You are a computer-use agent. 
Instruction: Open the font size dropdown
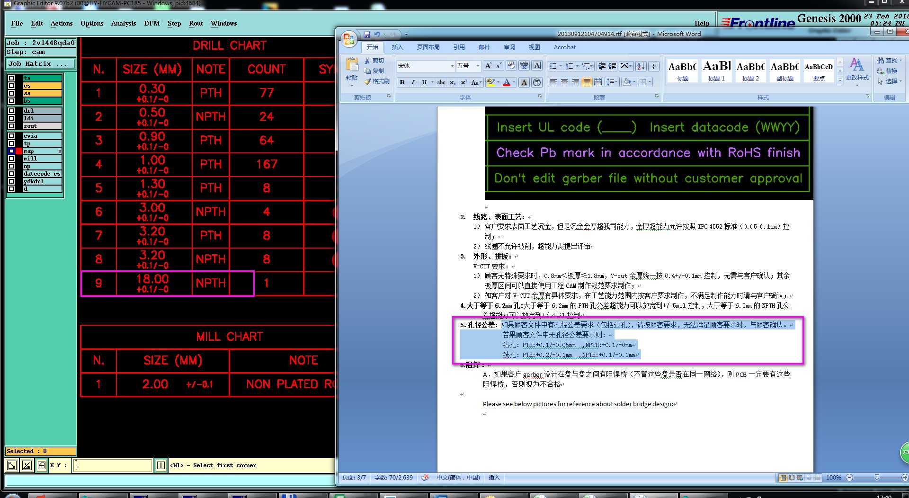pyautogui.click(x=478, y=66)
